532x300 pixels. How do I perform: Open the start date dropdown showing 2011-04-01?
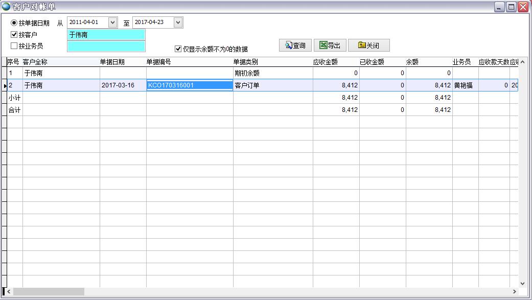113,22
